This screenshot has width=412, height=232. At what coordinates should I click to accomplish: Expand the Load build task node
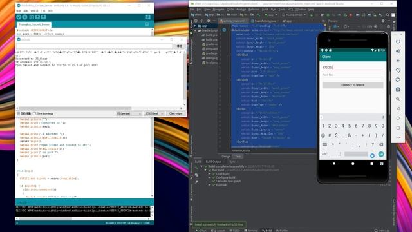coord(209,174)
